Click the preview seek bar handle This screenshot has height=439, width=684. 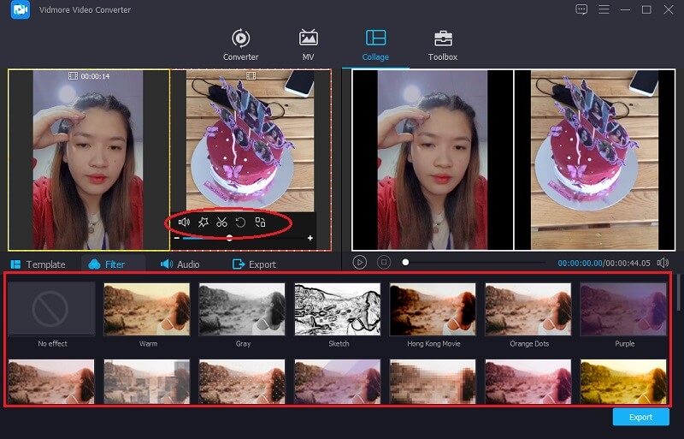coord(405,263)
